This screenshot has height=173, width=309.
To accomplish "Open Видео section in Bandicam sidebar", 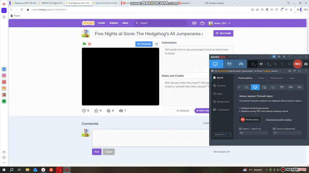I will [222, 94].
